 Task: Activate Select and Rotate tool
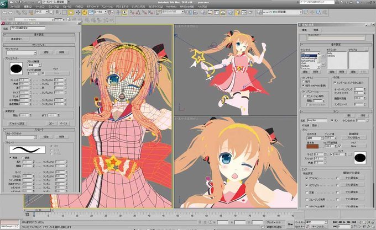[85, 13]
